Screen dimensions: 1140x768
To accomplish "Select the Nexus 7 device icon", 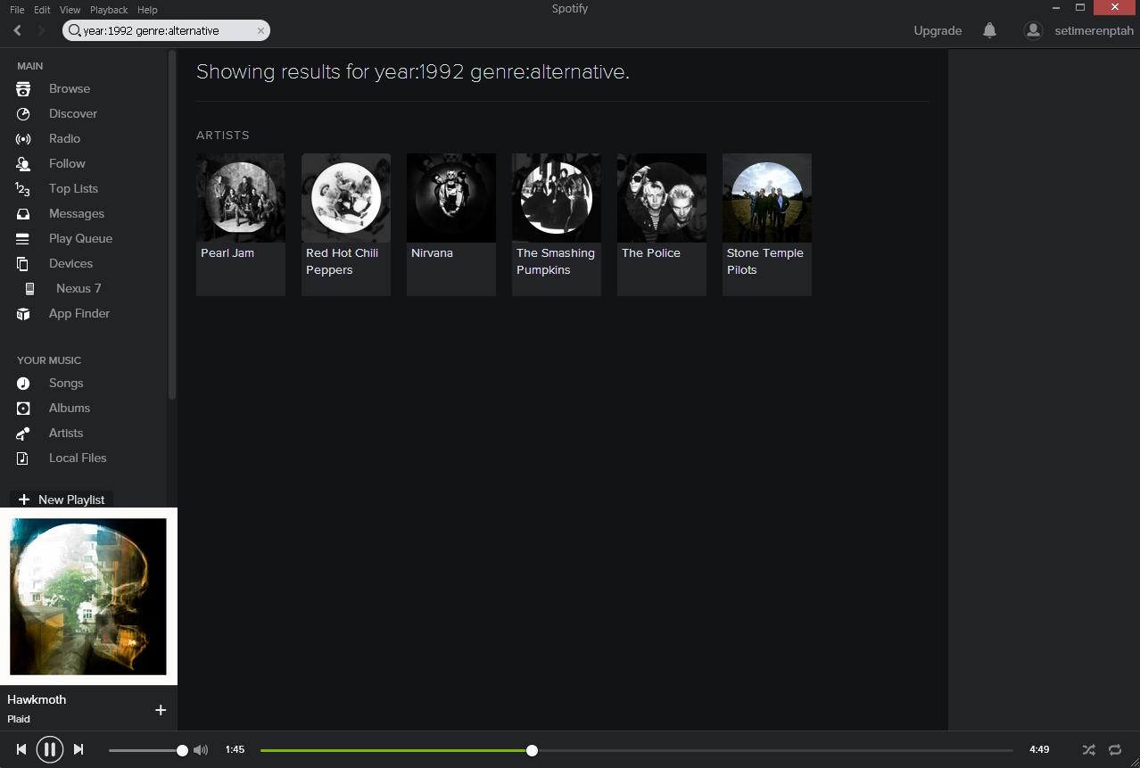I will coord(30,289).
